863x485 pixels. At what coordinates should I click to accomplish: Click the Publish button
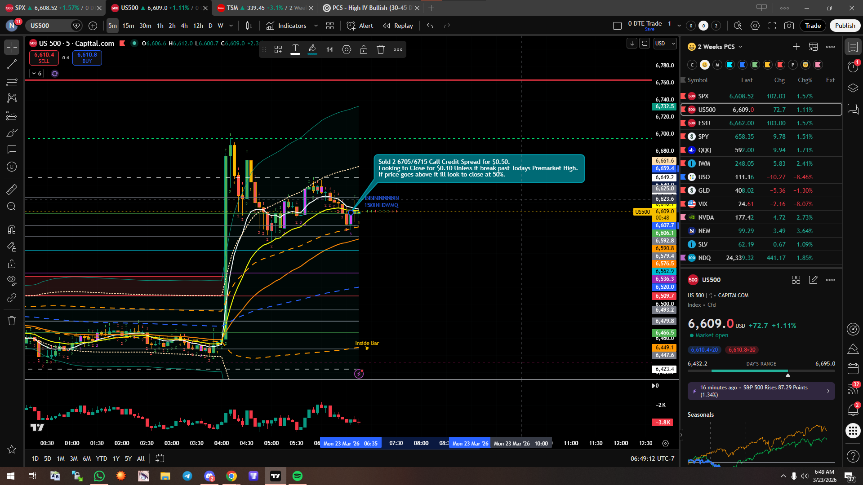(845, 26)
